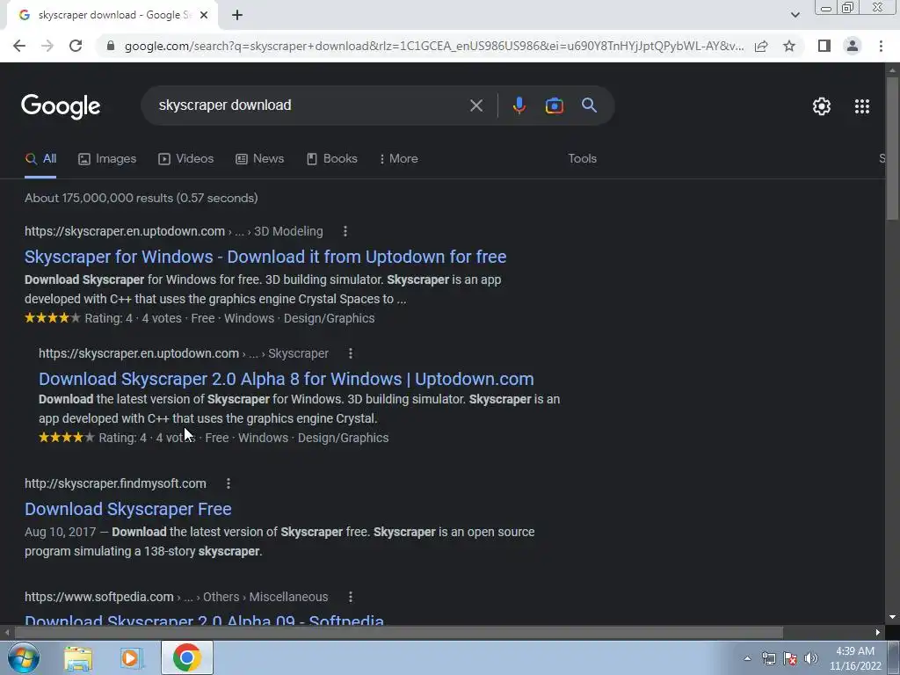900x675 pixels.
Task: Search by image with the camera icon
Action: tap(554, 105)
